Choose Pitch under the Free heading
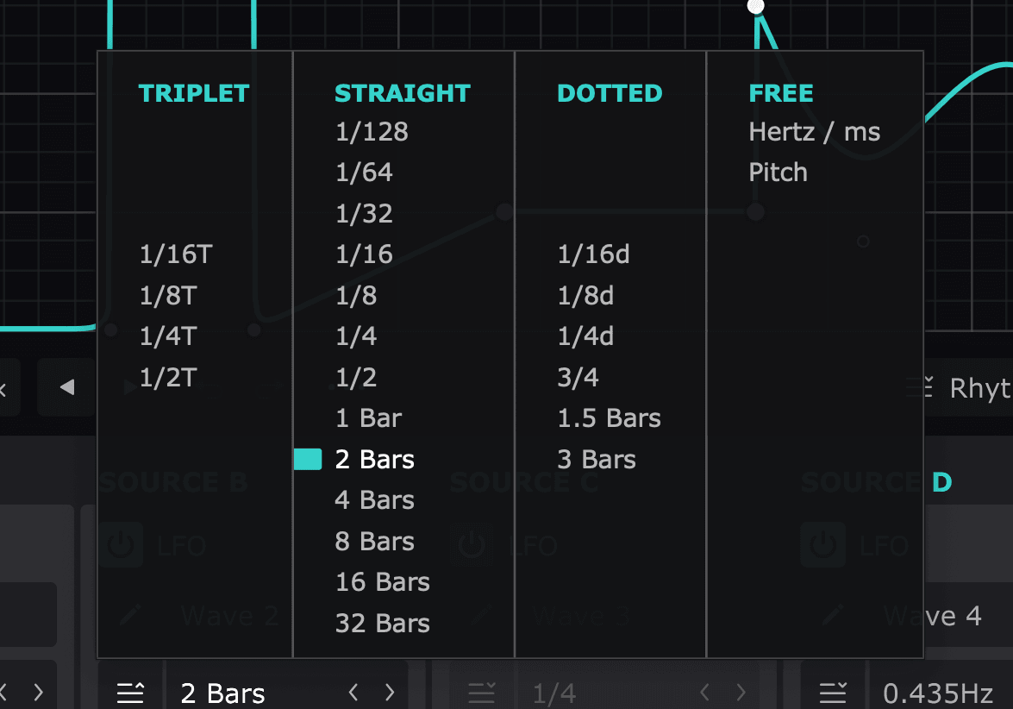 click(x=778, y=172)
